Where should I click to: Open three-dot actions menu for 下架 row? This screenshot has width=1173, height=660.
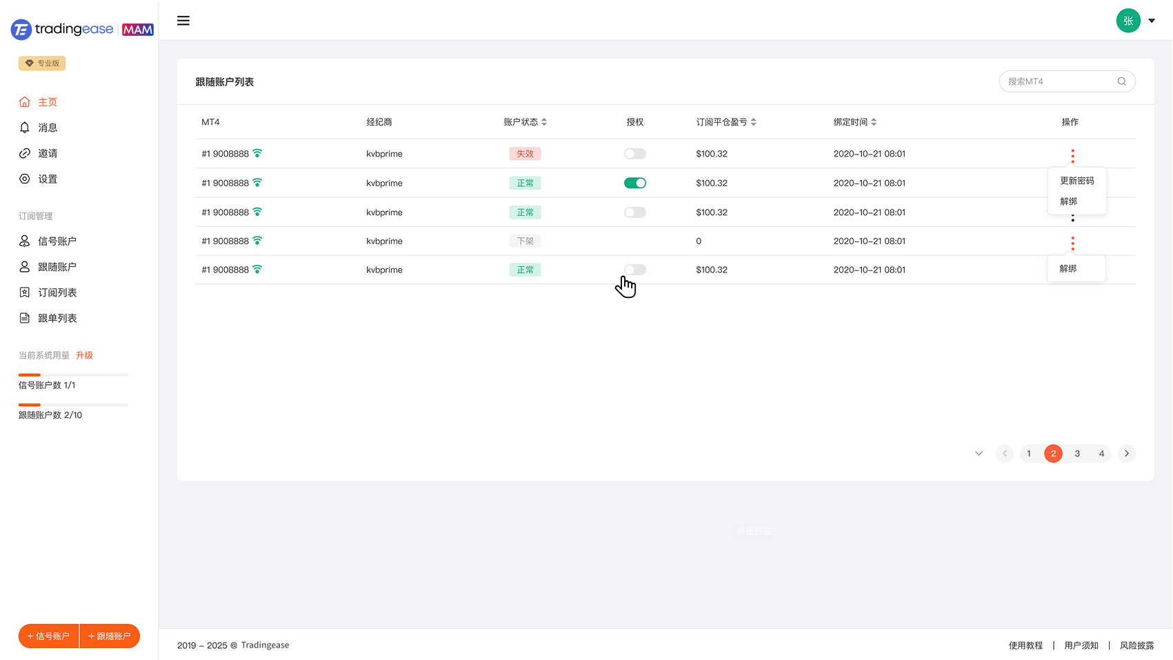(x=1072, y=243)
